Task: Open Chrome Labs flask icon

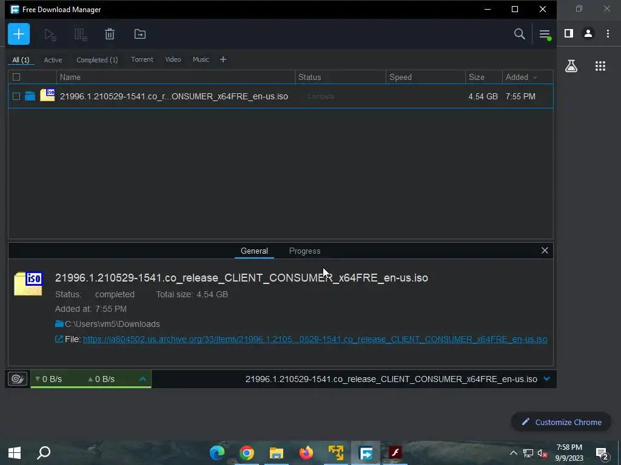Action: (x=571, y=66)
